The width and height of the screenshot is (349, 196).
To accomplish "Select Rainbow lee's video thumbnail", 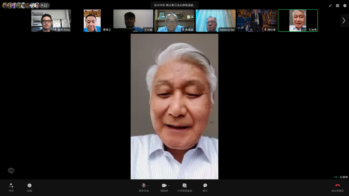I will pyautogui.click(x=215, y=21).
